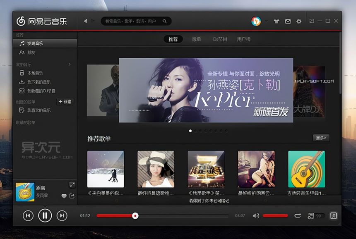The width and height of the screenshot is (356, 239).
Task: Click the 距离 album art thumbnail
Action: 25,192
